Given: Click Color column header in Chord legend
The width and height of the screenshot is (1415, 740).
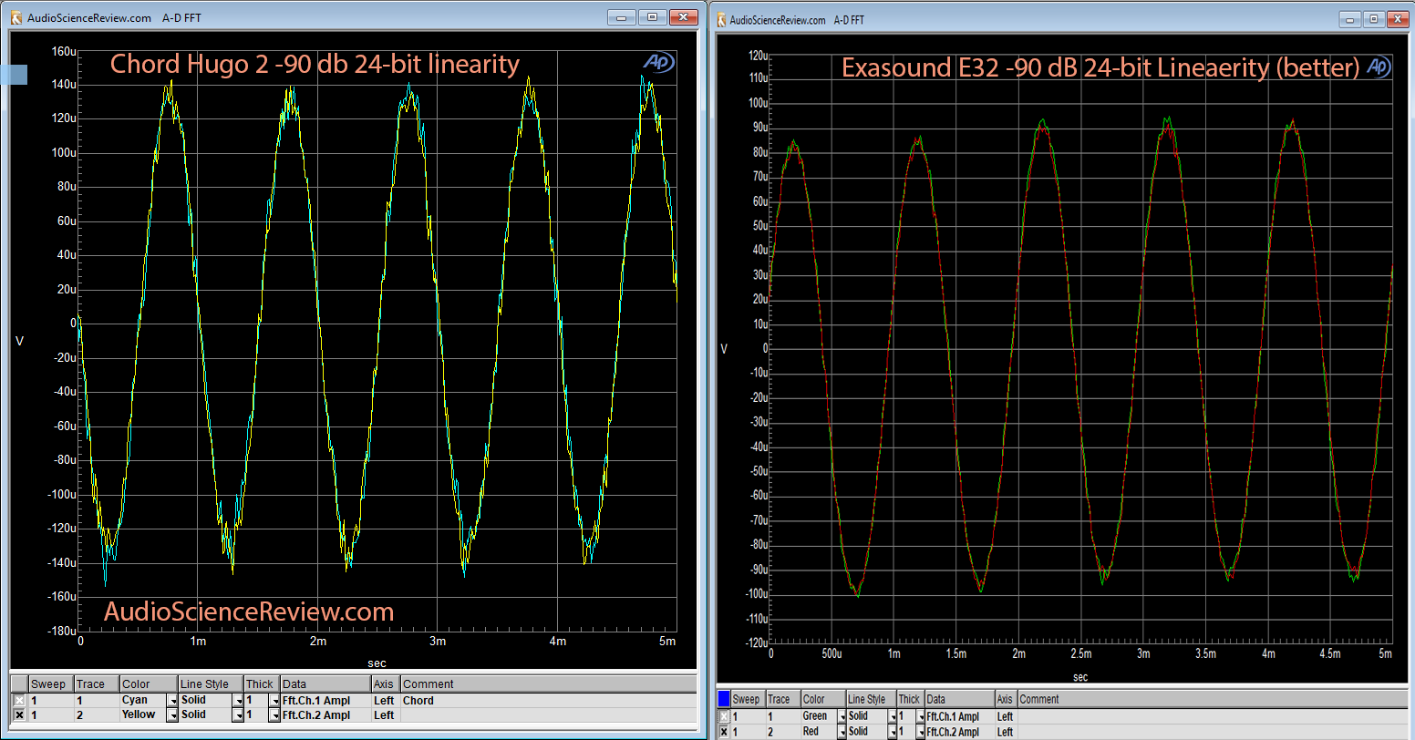Looking at the screenshot, I should tap(149, 684).
